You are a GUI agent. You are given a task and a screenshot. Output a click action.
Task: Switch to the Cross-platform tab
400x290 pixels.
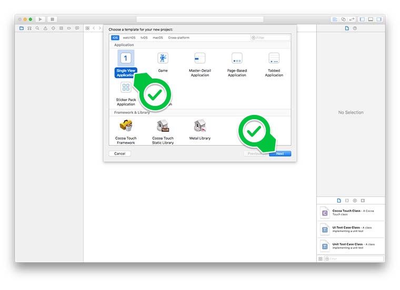click(x=178, y=37)
